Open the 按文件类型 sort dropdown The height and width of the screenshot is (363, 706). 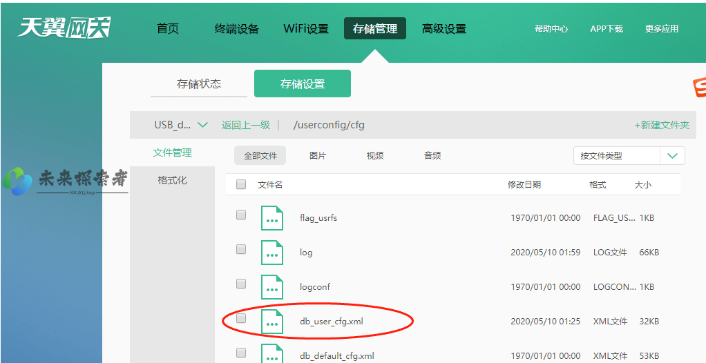(616, 156)
